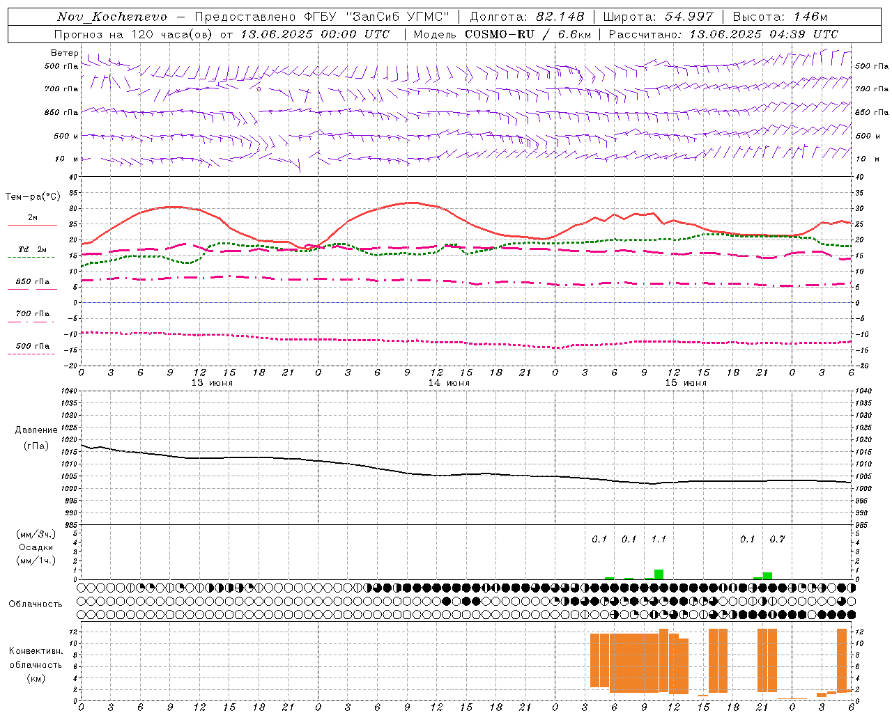Click the 2м temperature legend entry
This screenshot has height=713, width=892.
(33, 218)
